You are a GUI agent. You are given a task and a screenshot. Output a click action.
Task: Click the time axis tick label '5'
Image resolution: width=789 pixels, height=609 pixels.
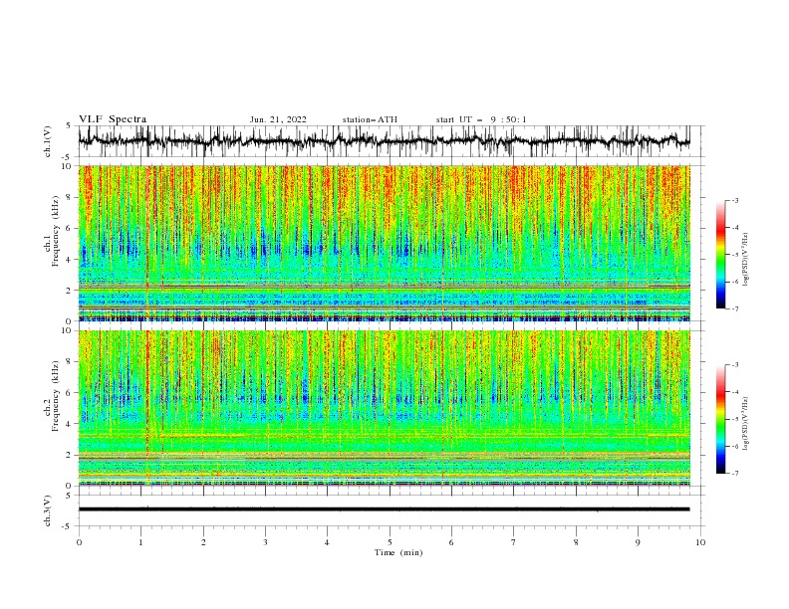click(390, 542)
